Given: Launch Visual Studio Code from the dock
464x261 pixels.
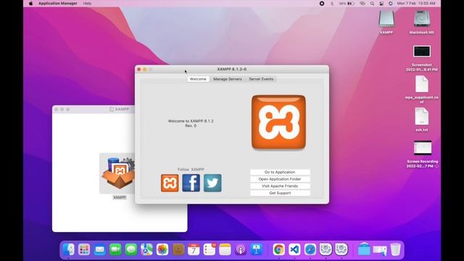Looking at the screenshot, I should coord(294,249).
